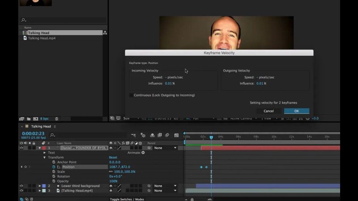Click OK in Keyframe Velocity dialog

[297, 111]
